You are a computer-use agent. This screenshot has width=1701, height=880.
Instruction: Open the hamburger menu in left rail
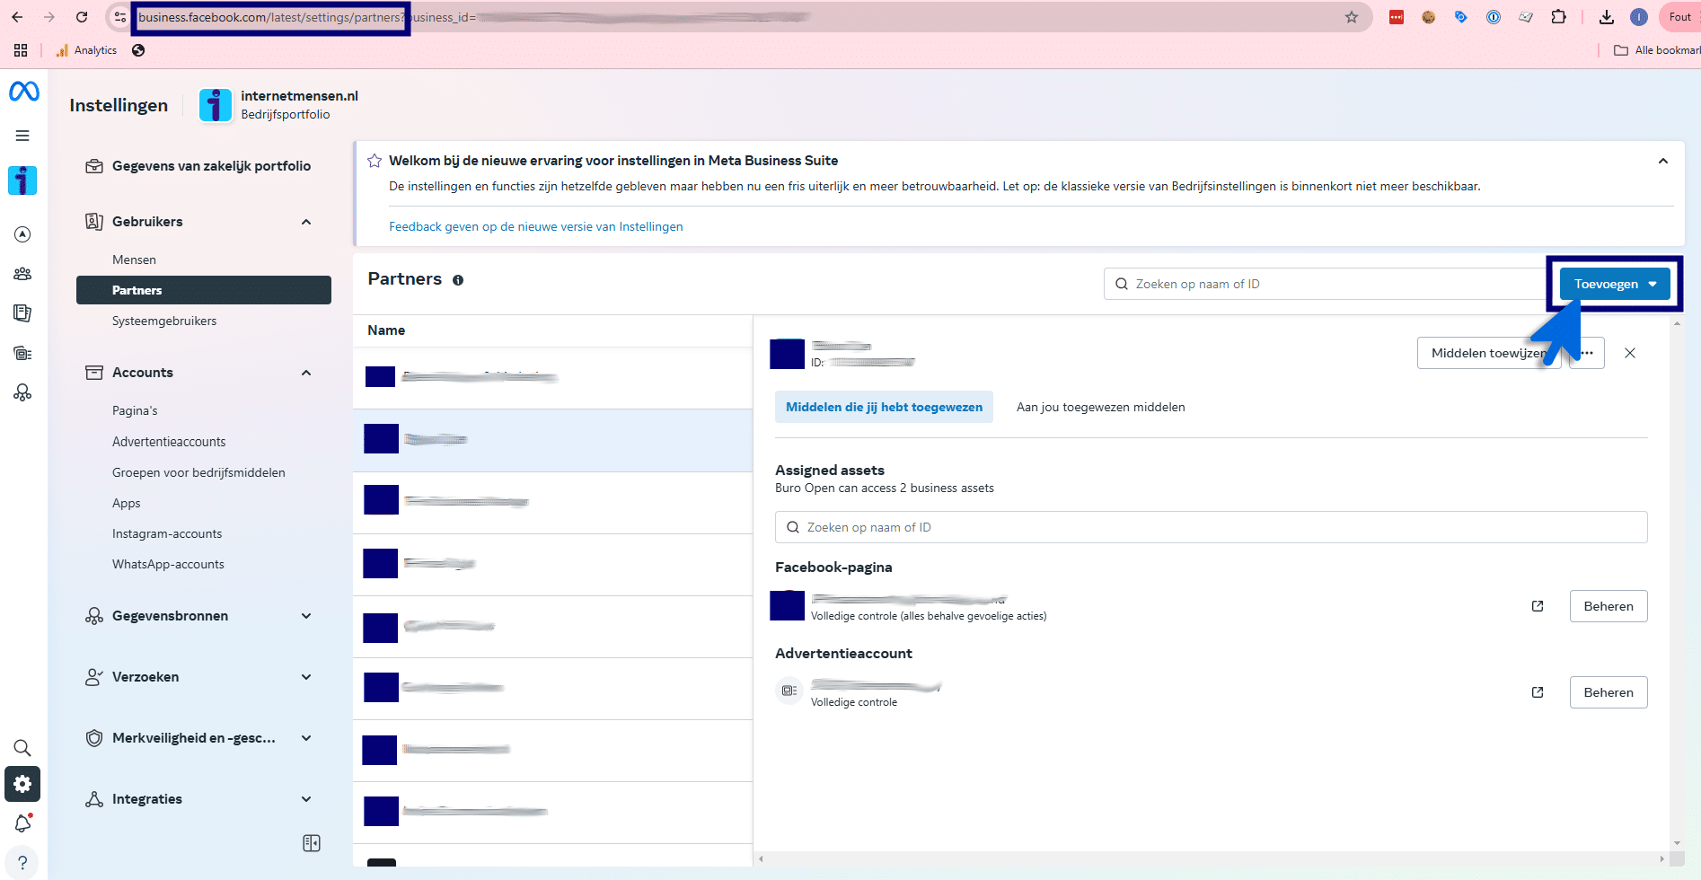22,136
